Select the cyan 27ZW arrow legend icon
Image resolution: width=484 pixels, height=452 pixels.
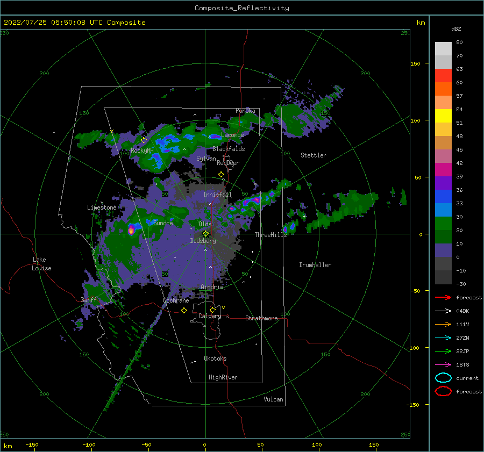click(443, 338)
